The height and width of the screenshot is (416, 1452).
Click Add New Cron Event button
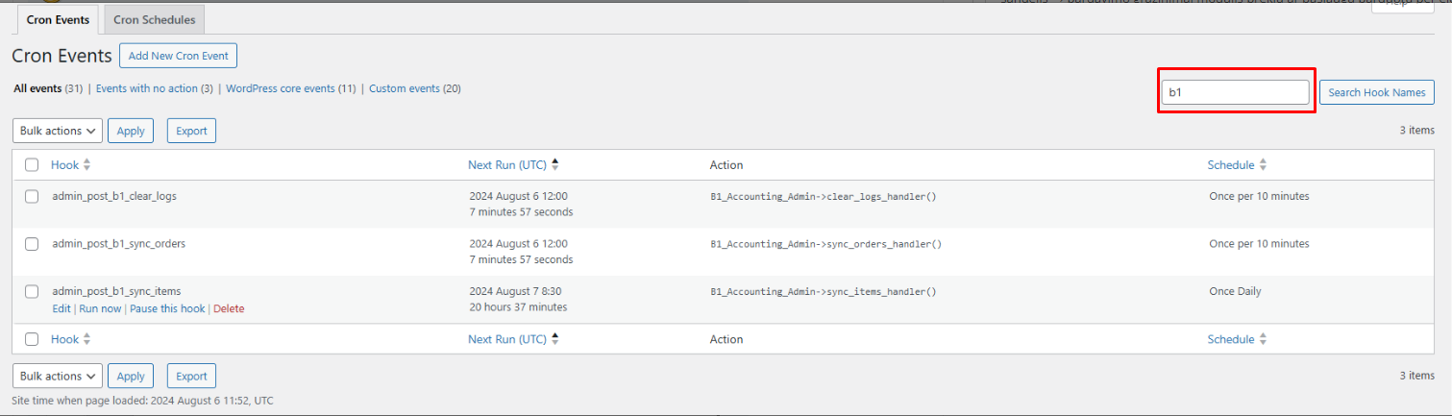click(178, 56)
